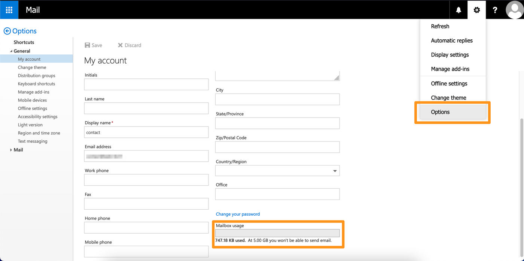Image resolution: width=524 pixels, height=261 pixels.
Task: Open the Country/Region dropdown
Action: click(x=335, y=171)
